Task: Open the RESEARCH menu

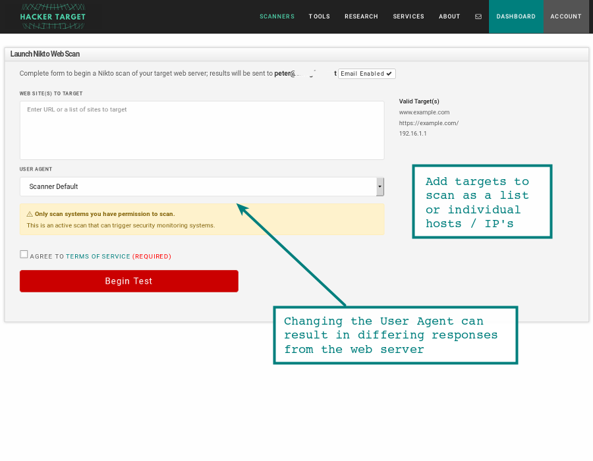Action: (x=361, y=16)
